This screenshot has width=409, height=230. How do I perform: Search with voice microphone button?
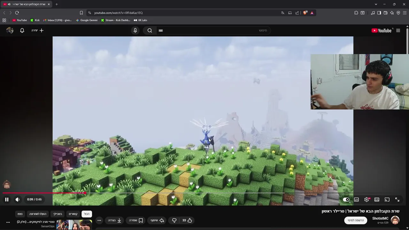click(135, 30)
